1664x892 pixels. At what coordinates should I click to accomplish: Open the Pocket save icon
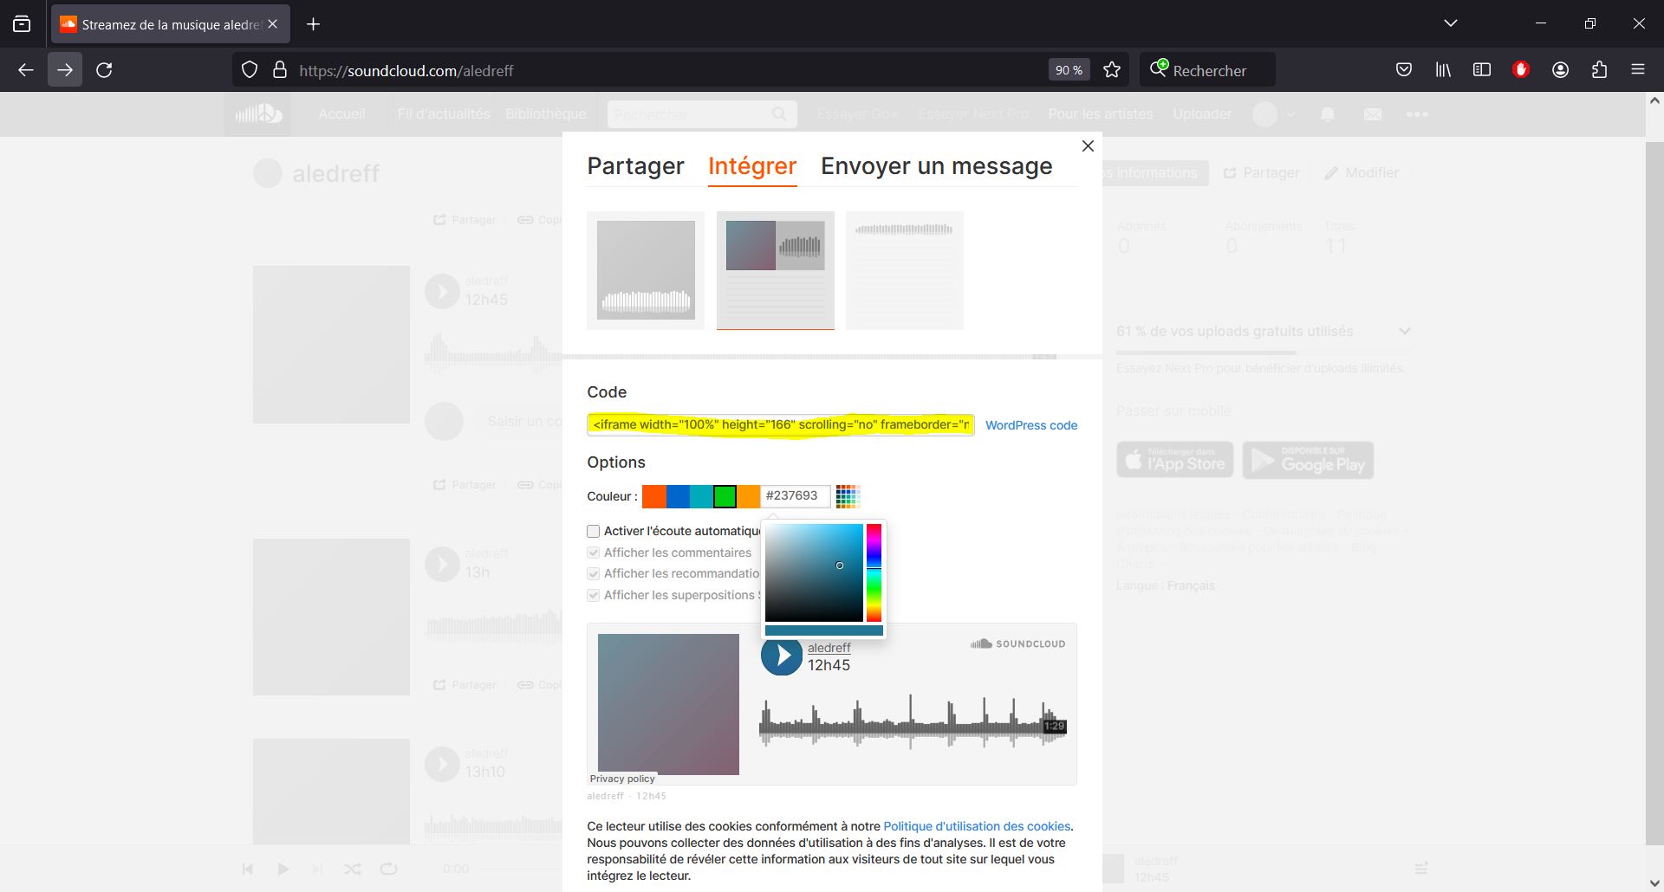pos(1403,70)
